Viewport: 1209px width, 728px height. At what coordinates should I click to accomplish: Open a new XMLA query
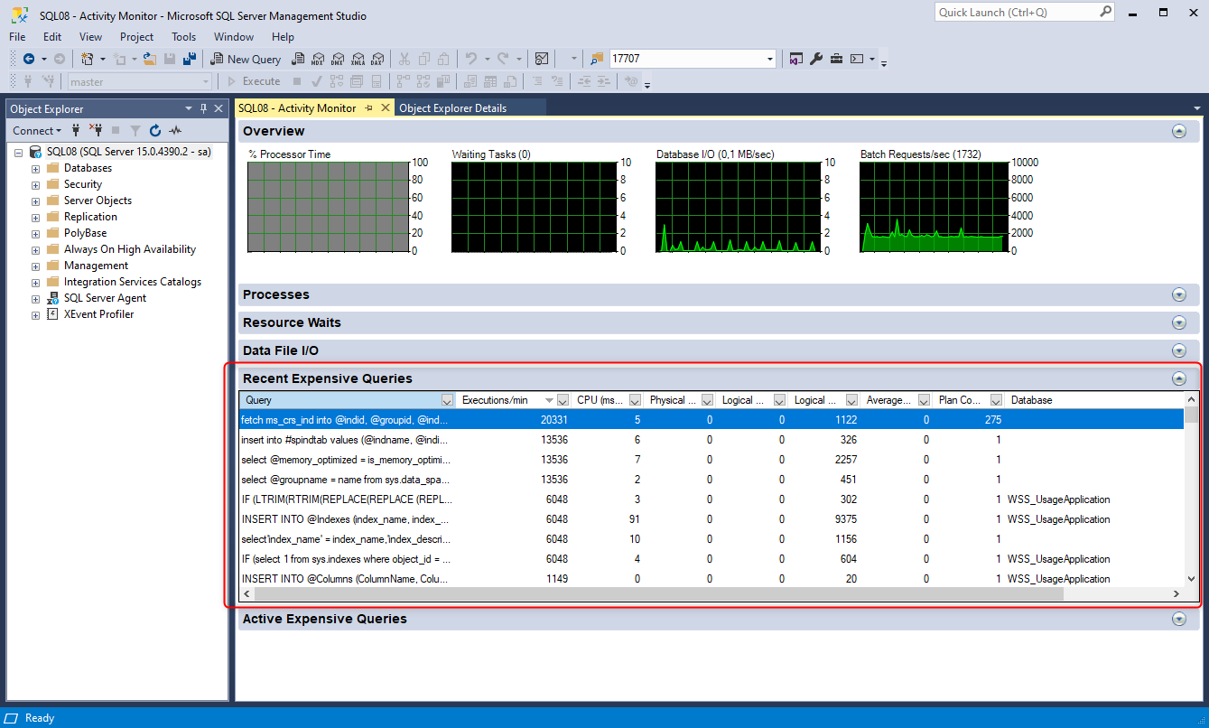pyautogui.click(x=358, y=59)
